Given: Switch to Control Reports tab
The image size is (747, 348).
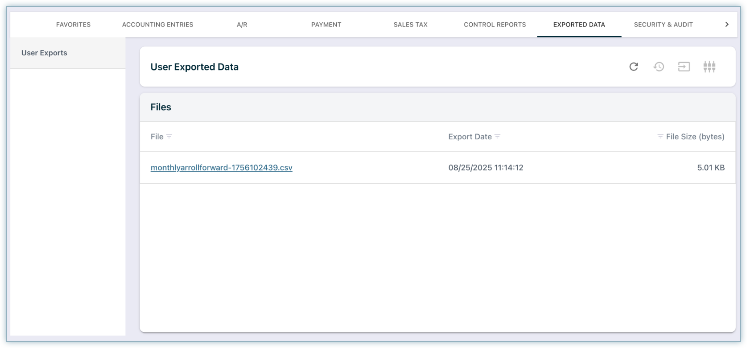Looking at the screenshot, I should tap(495, 25).
